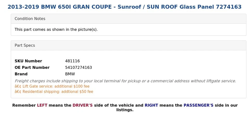The image size is (250, 116).
Task: Select the Condition Notes panel header
Action: [30, 19]
